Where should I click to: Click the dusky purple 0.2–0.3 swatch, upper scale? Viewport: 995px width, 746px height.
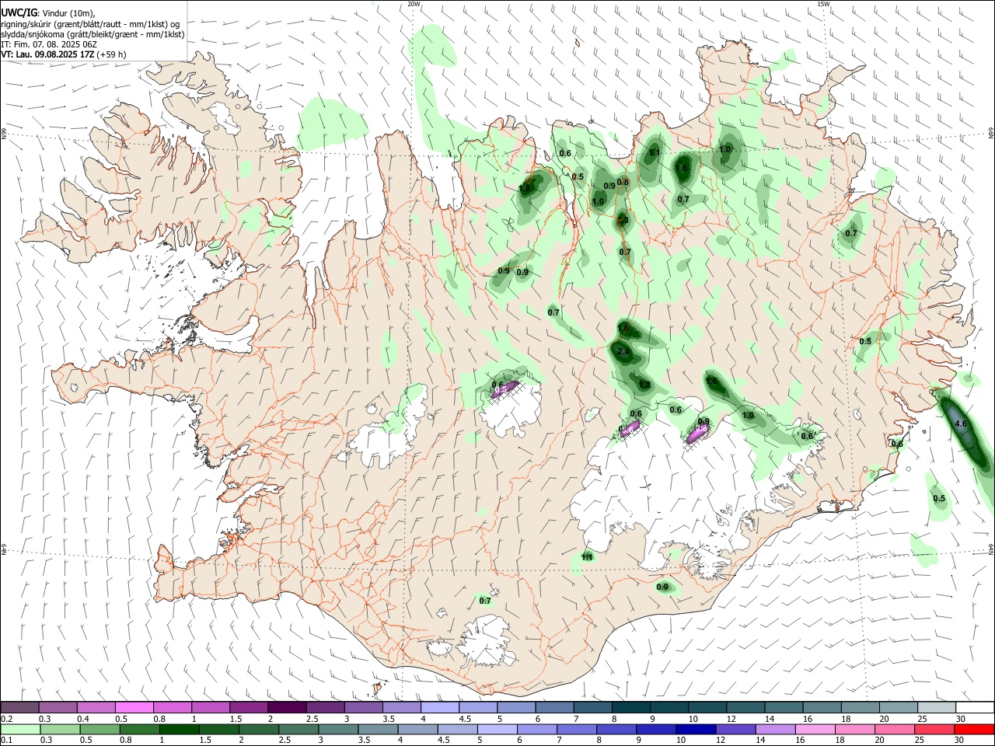click(x=19, y=707)
